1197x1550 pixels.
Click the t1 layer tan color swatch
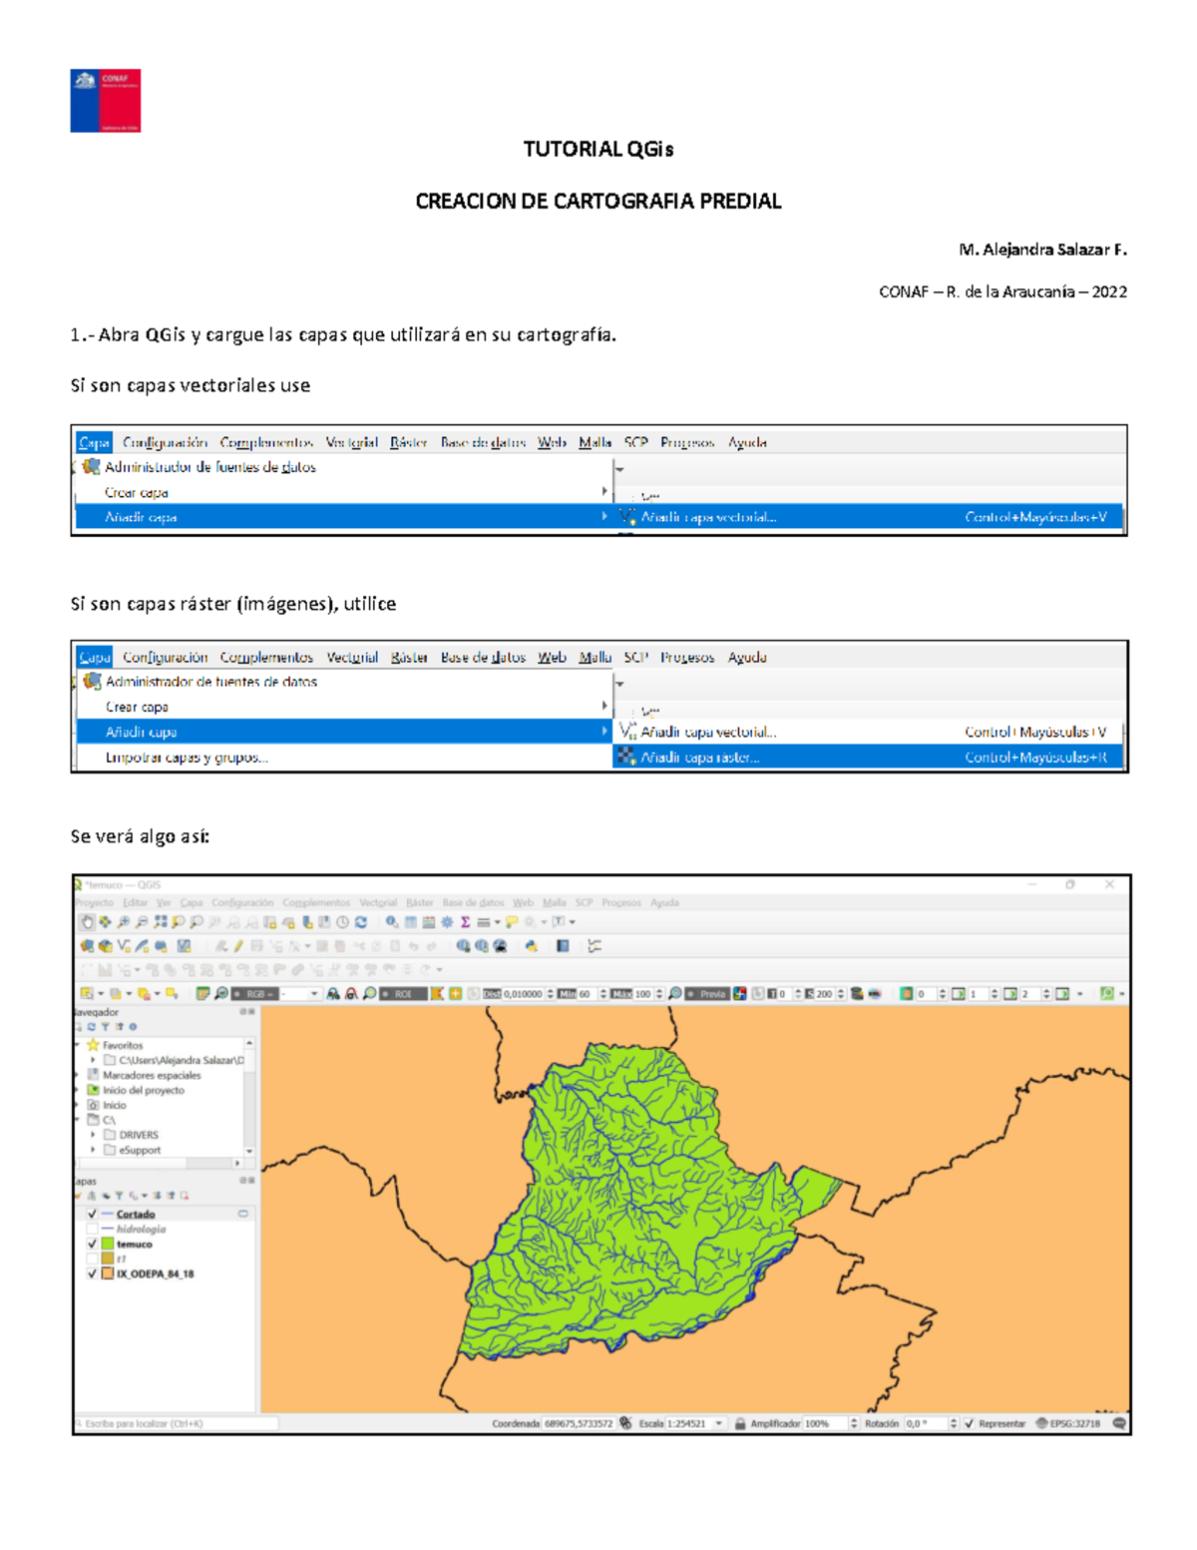point(108,1259)
